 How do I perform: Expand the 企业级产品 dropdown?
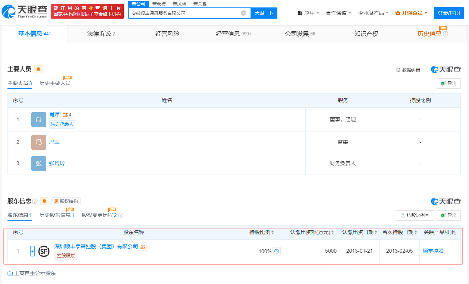tap(373, 13)
